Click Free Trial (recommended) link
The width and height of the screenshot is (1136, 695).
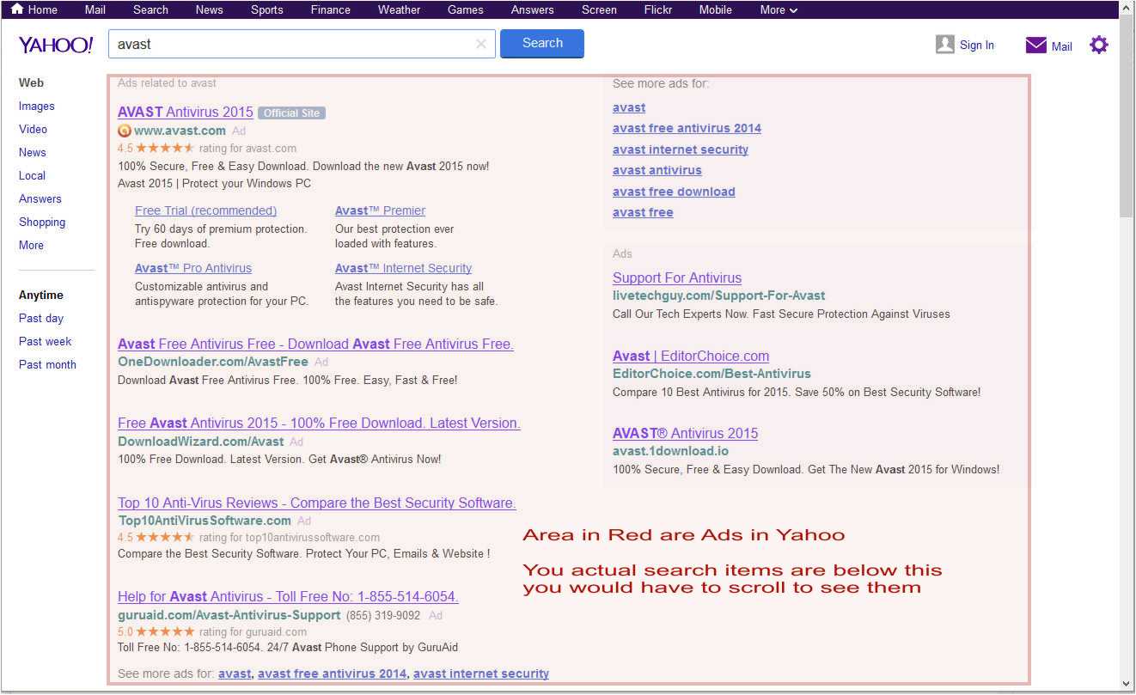pyautogui.click(x=205, y=210)
